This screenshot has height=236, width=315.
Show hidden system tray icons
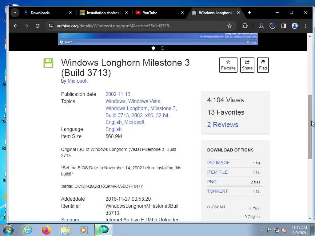pos(261,230)
